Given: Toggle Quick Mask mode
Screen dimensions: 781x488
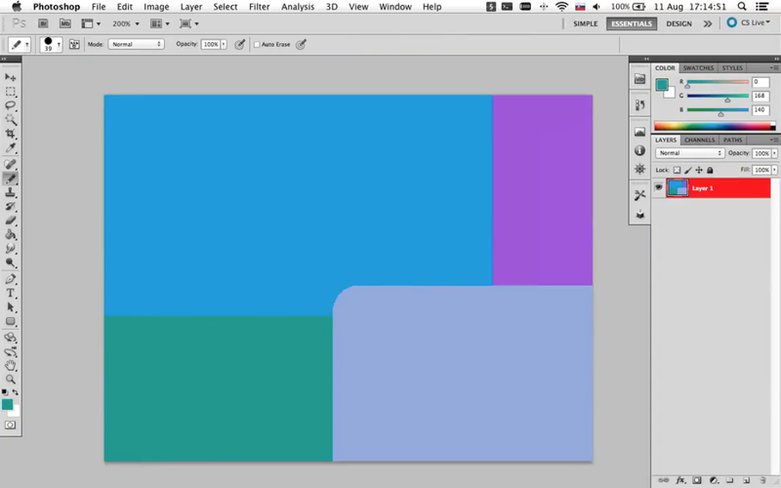Looking at the screenshot, I should 11,425.
